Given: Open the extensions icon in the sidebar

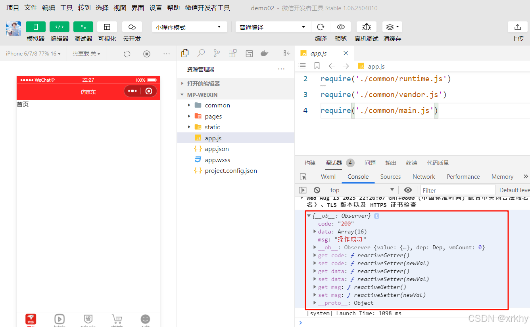Looking at the screenshot, I should coord(232,54).
